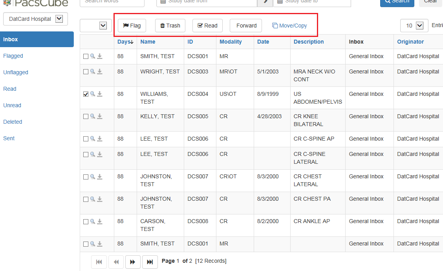The width and height of the screenshot is (443, 271).
Task: Download the top SMITH, TEST study
Action: [100, 56]
